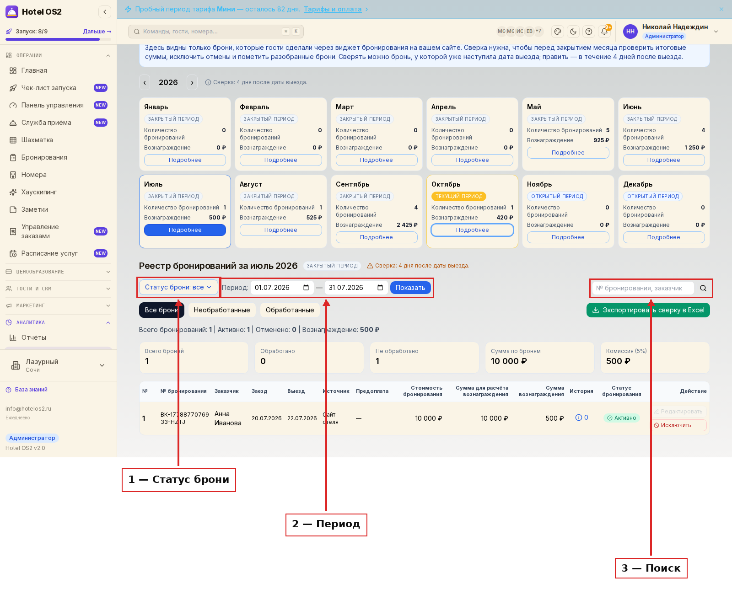Open the notifications bell

tap(604, 32)
